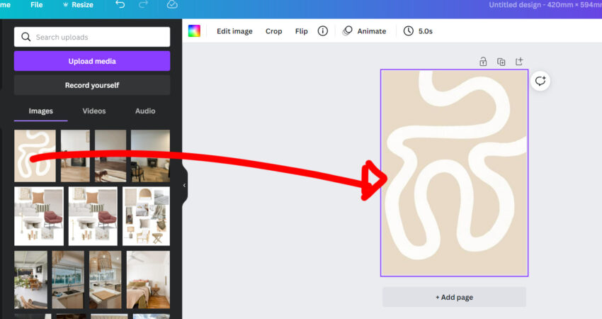Click the add comment bubble icon

[x=540, y=81]
